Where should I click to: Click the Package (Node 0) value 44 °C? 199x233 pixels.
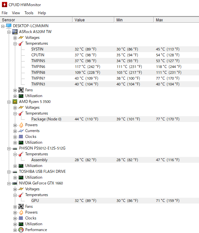click(86, 119)
